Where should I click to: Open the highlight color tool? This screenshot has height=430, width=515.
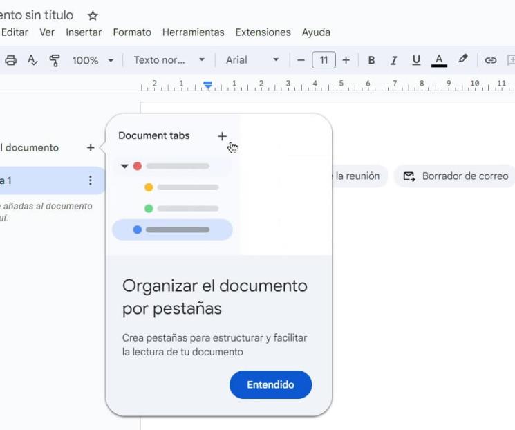click(x=462, y=59)
